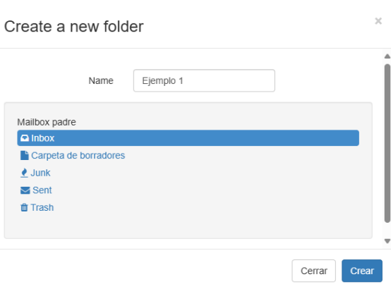Click the Create a new folder title
The image size is (391, 289).
click(x=74, y=26)
